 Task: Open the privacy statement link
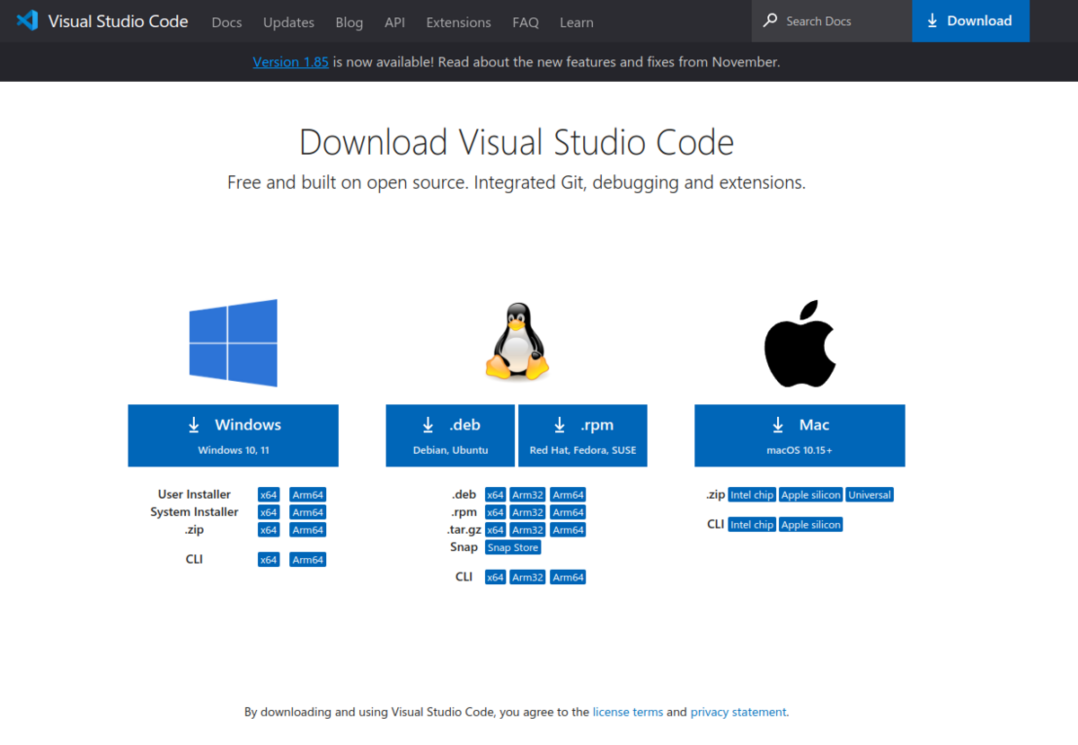coord(738,712)
